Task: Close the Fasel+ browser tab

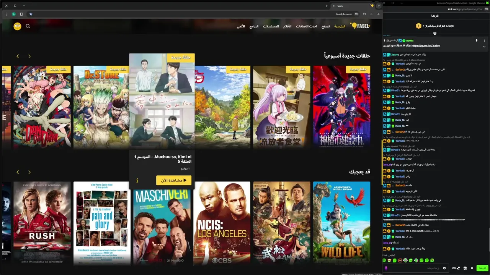Action: tap(333, 6)
